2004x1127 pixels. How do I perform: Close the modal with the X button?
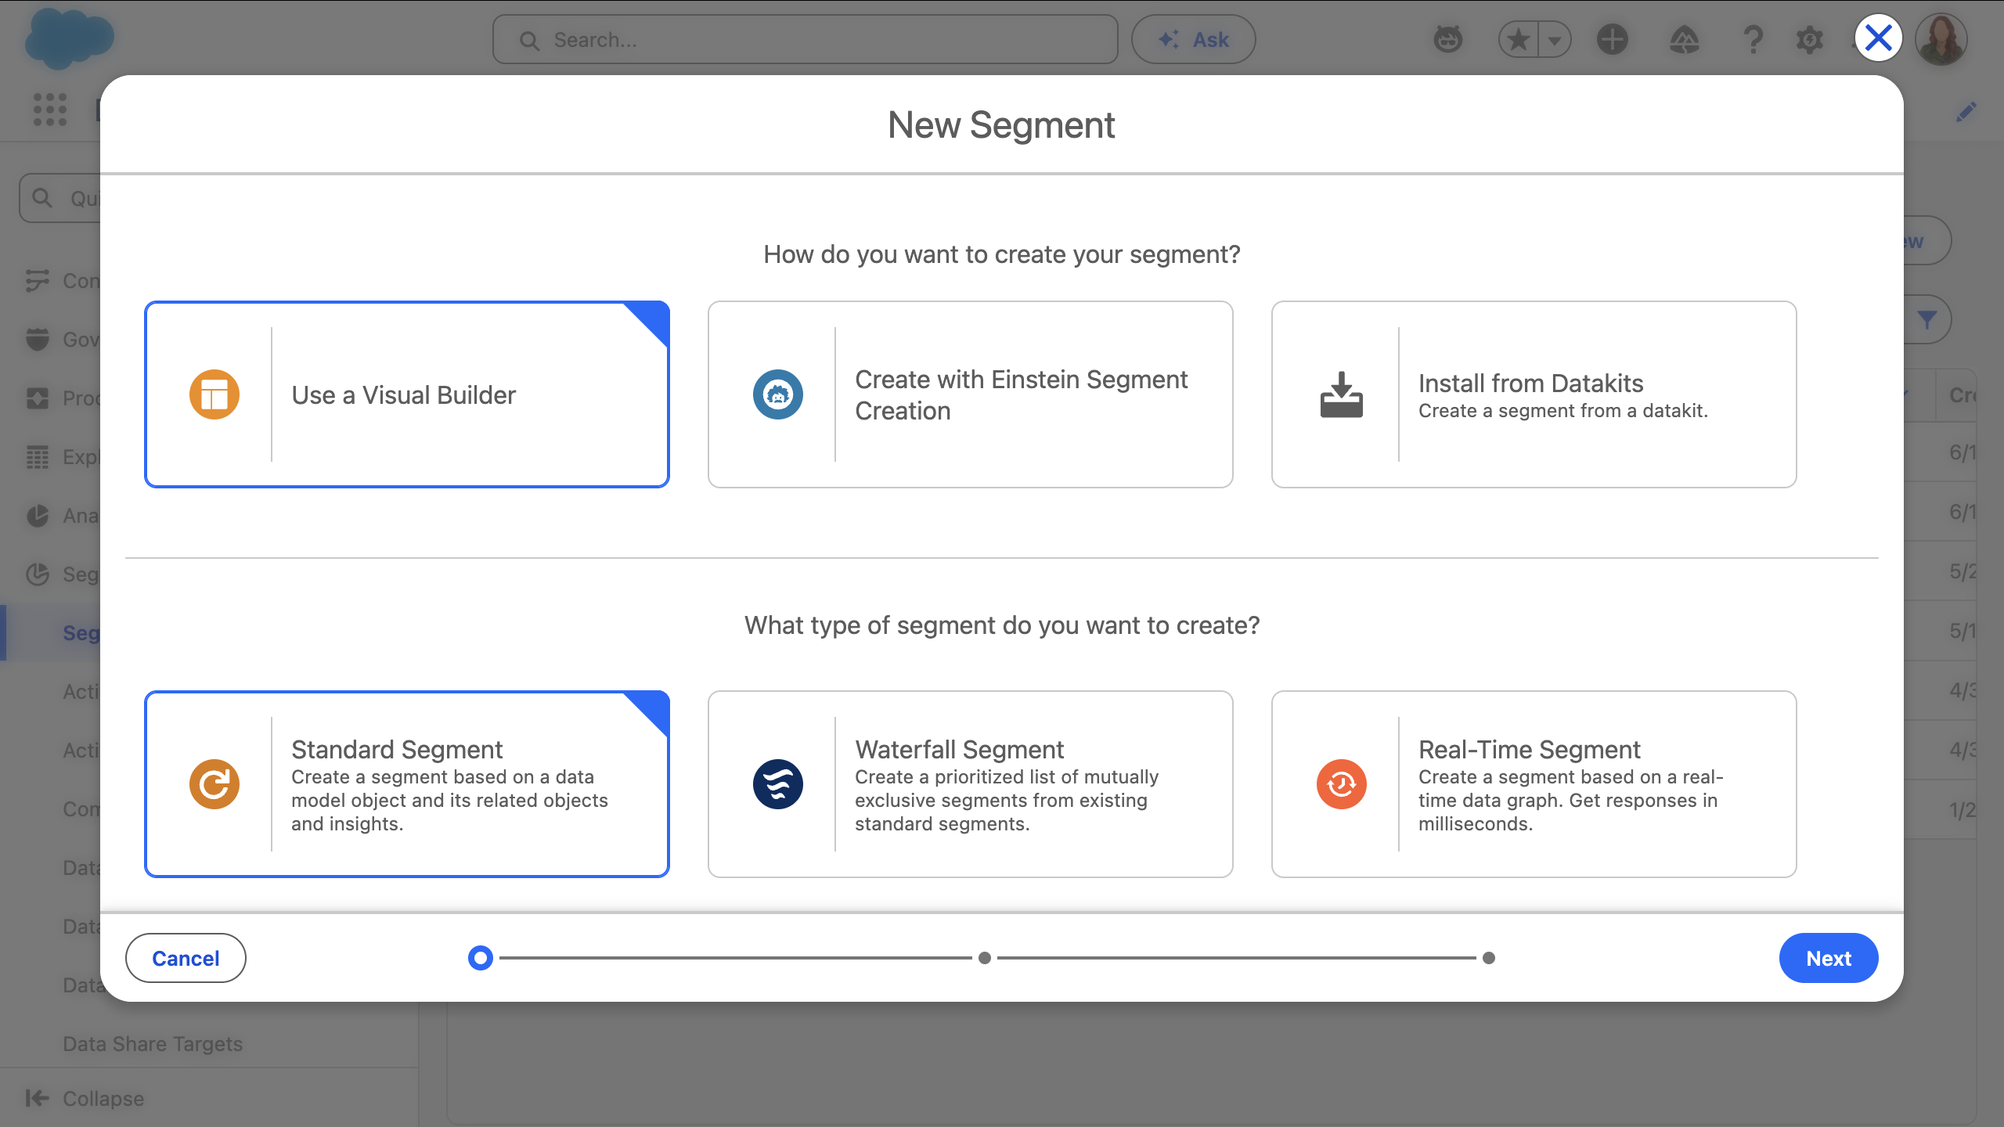(1878, 38)
